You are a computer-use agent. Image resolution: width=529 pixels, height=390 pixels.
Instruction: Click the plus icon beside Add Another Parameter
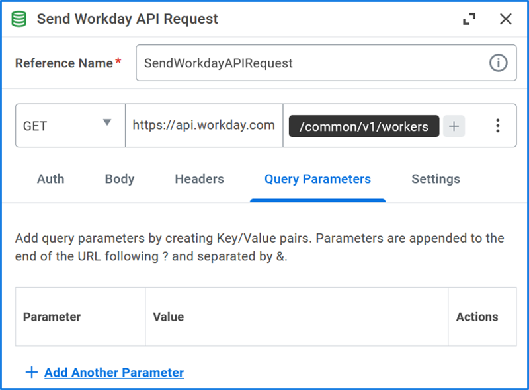(x=32, y=372)
